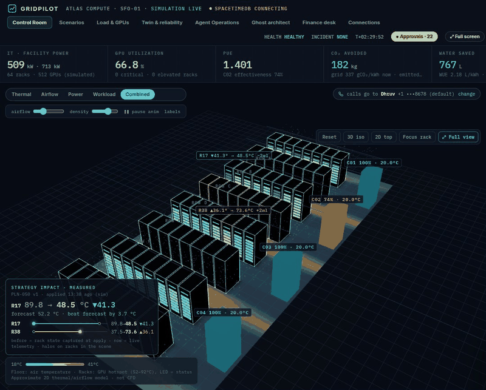Click the INCIDENT NONE status text
This screenshot has height=390, width=486.
329,37
